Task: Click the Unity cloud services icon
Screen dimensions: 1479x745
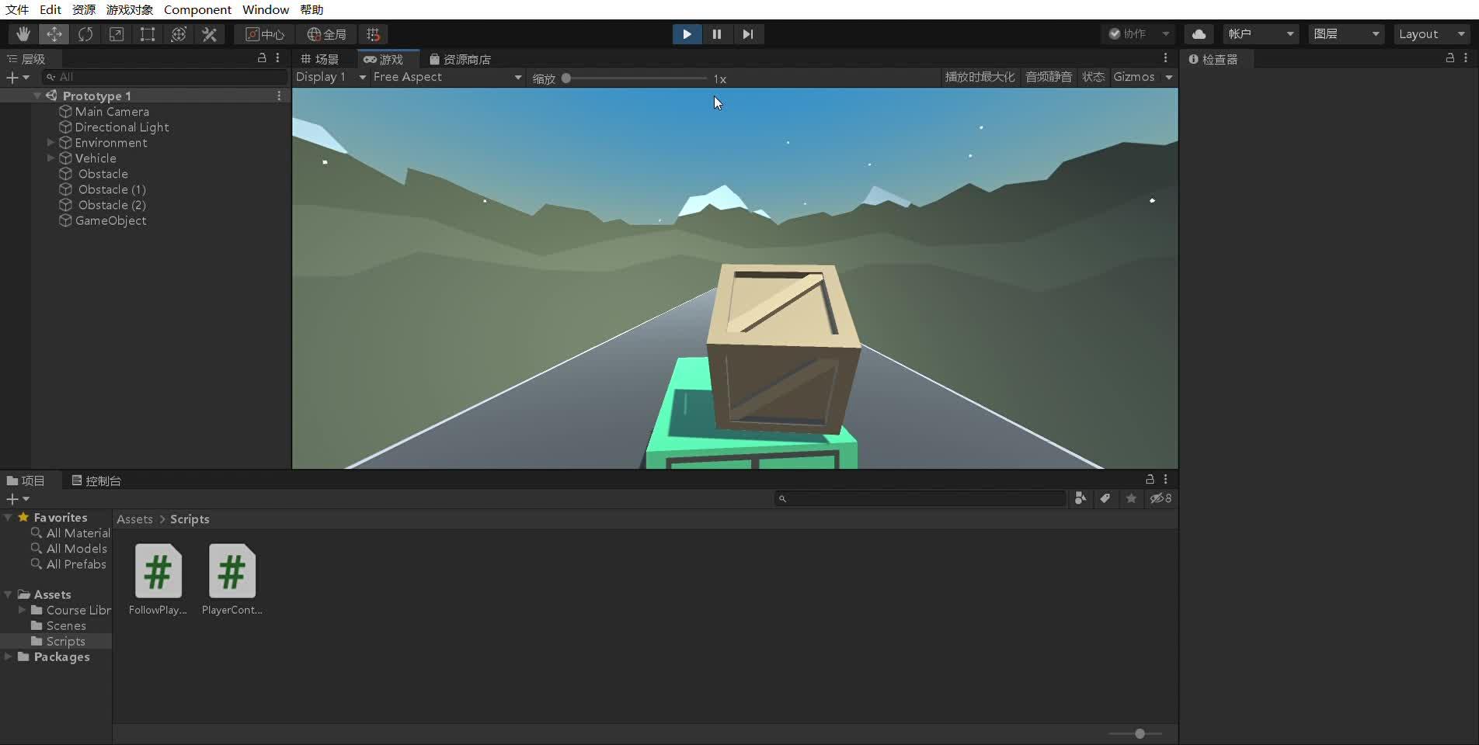Action: click(x=1199, y=34)
